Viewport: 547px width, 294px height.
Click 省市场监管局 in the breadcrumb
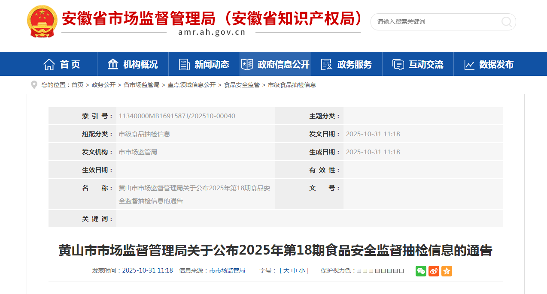pos(141,85)
